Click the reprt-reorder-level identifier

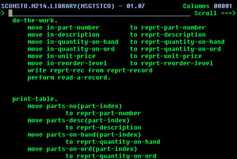coord(177,63)
